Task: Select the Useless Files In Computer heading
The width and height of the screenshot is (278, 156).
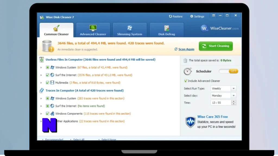Action: click(x=100, y=60)
